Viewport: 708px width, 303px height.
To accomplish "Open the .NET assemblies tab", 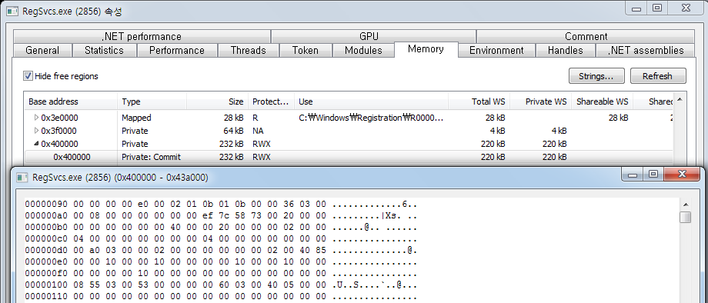I will point(646,50).
